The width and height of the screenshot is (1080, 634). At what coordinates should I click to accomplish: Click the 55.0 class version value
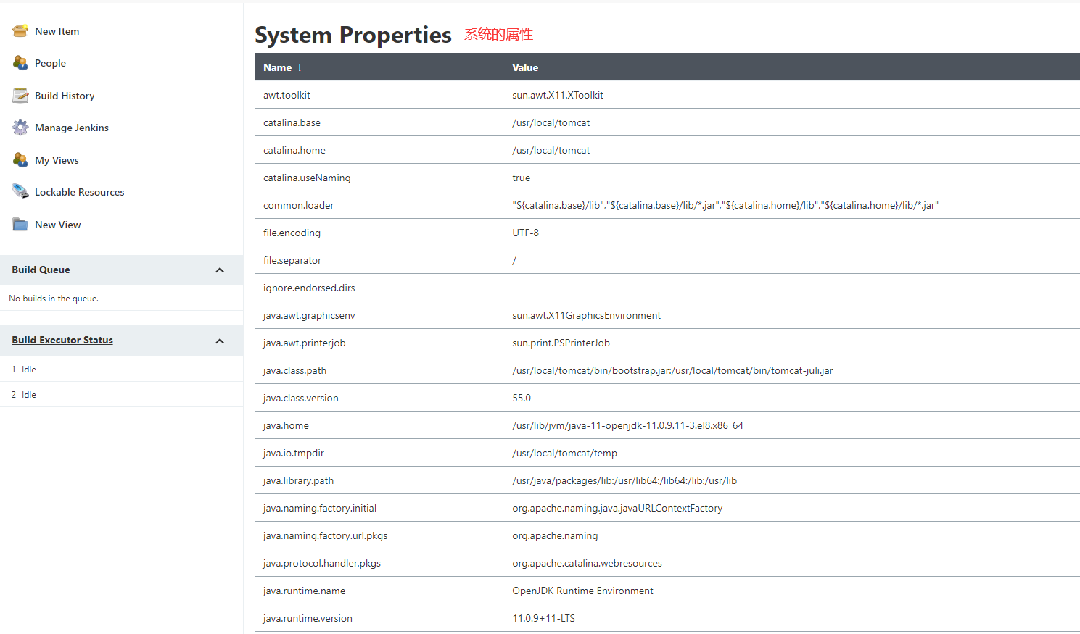522,398
